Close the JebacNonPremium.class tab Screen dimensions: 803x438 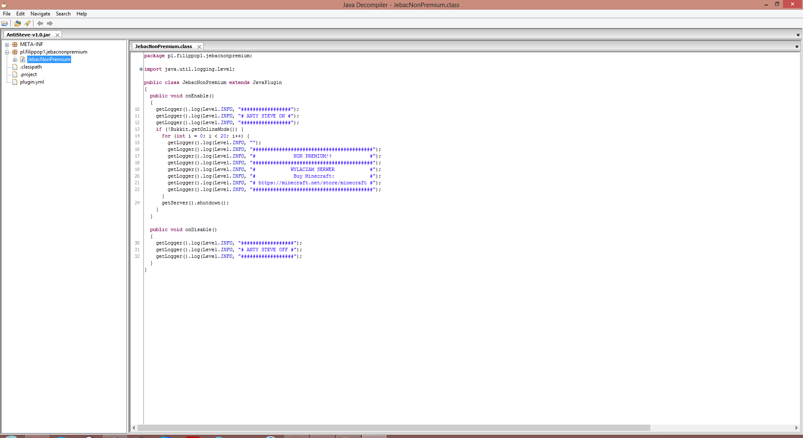(x=199, y=47)
